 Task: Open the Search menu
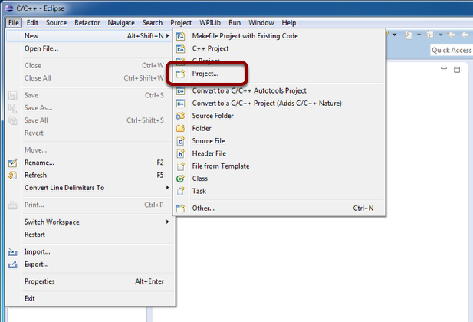(x=153, y=23)
